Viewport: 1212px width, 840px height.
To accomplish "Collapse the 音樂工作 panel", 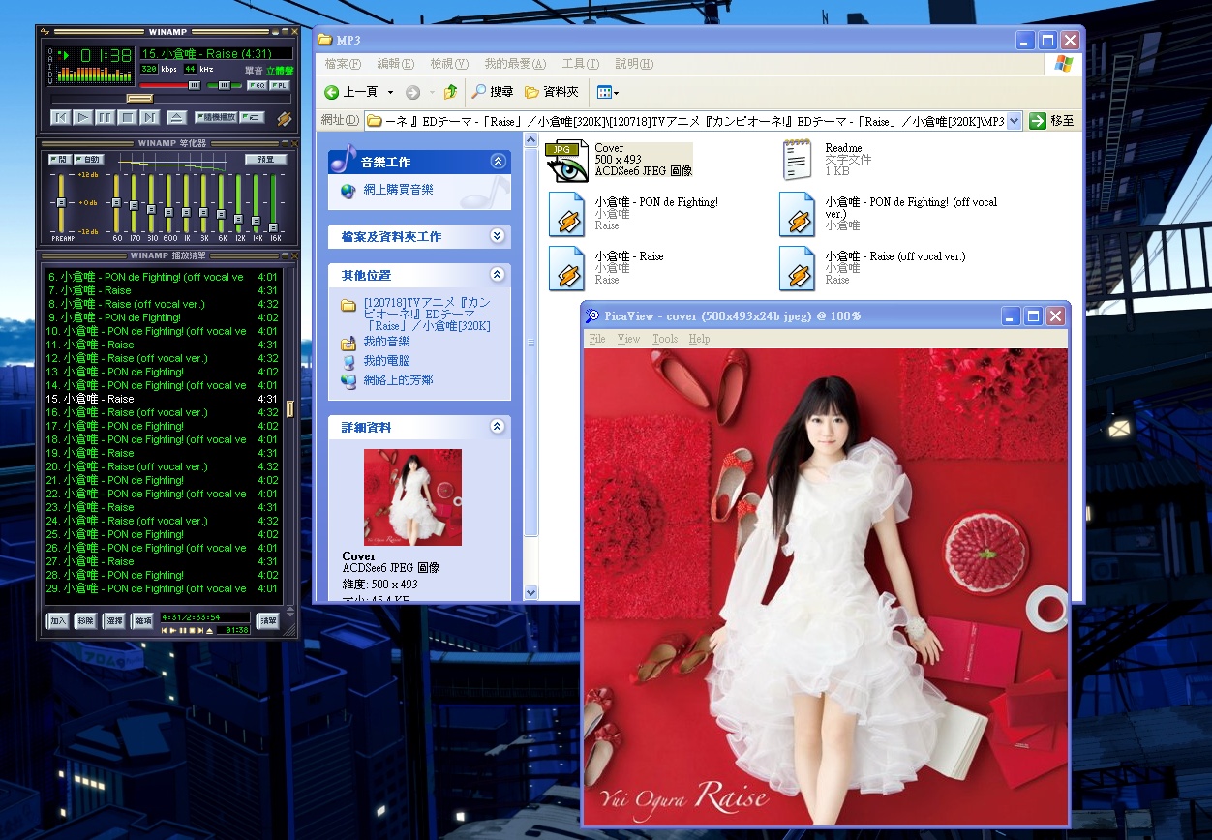I will point(498,162).
